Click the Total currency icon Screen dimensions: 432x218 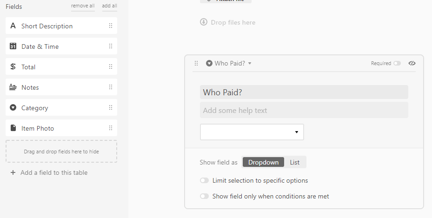point(13,66)
